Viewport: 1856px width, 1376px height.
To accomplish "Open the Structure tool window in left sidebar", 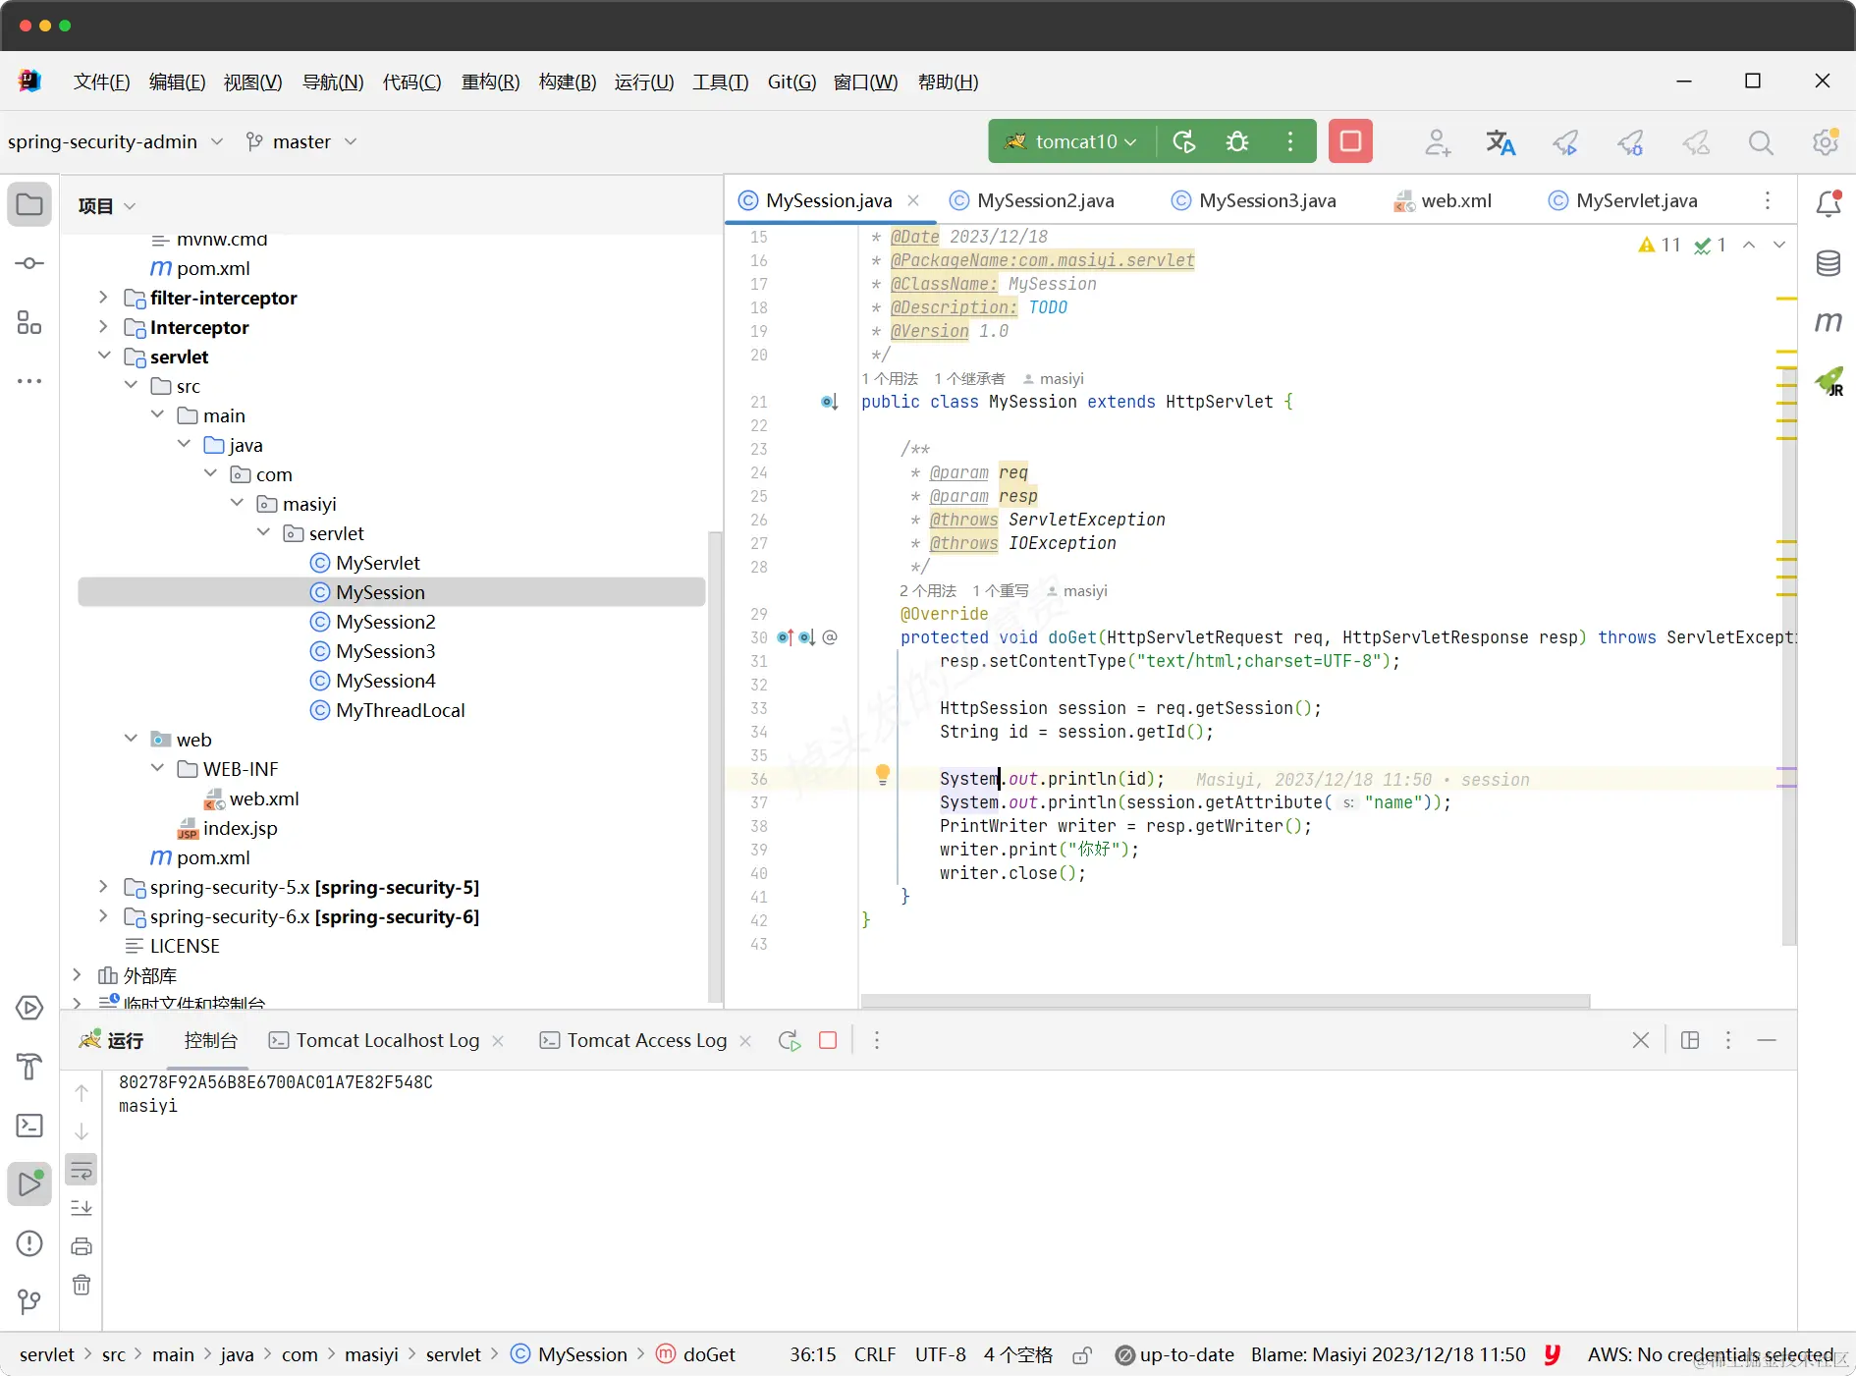I will pos(29,322).
